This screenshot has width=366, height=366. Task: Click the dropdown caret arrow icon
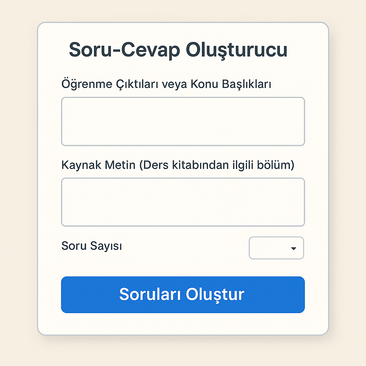(x=293, y=248)
